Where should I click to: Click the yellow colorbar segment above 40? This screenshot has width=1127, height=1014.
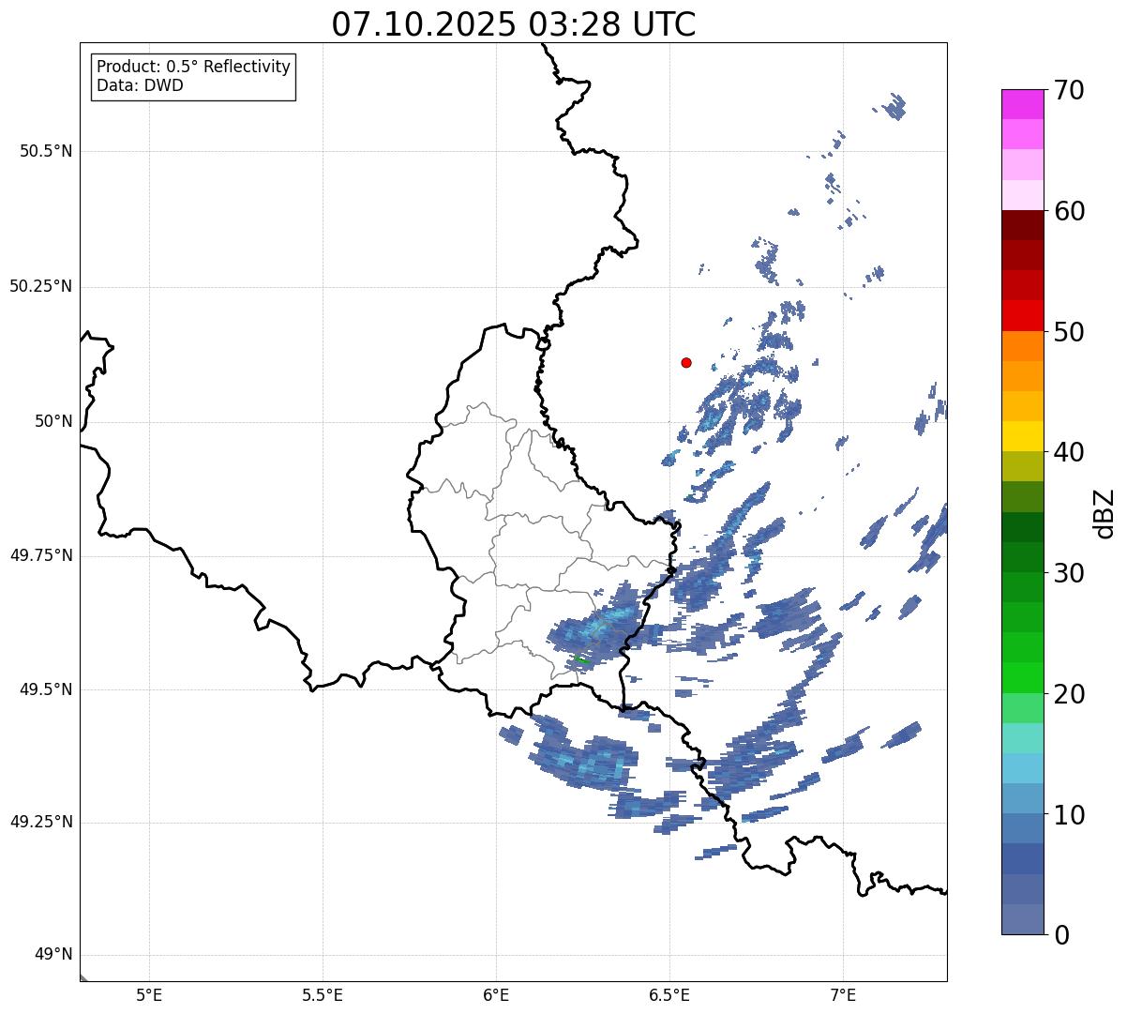click(x=1023, y=436)
